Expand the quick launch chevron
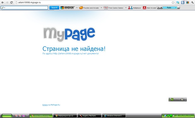The image size is (195, 118). point(27,116)
